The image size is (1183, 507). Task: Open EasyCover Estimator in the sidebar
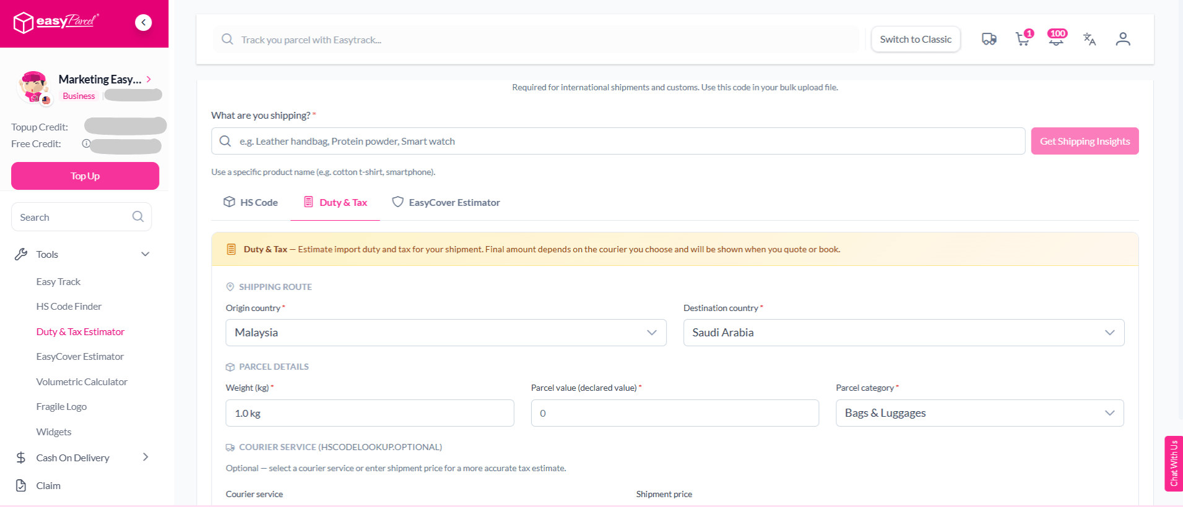pyautogui.click(x=80, y=357)
